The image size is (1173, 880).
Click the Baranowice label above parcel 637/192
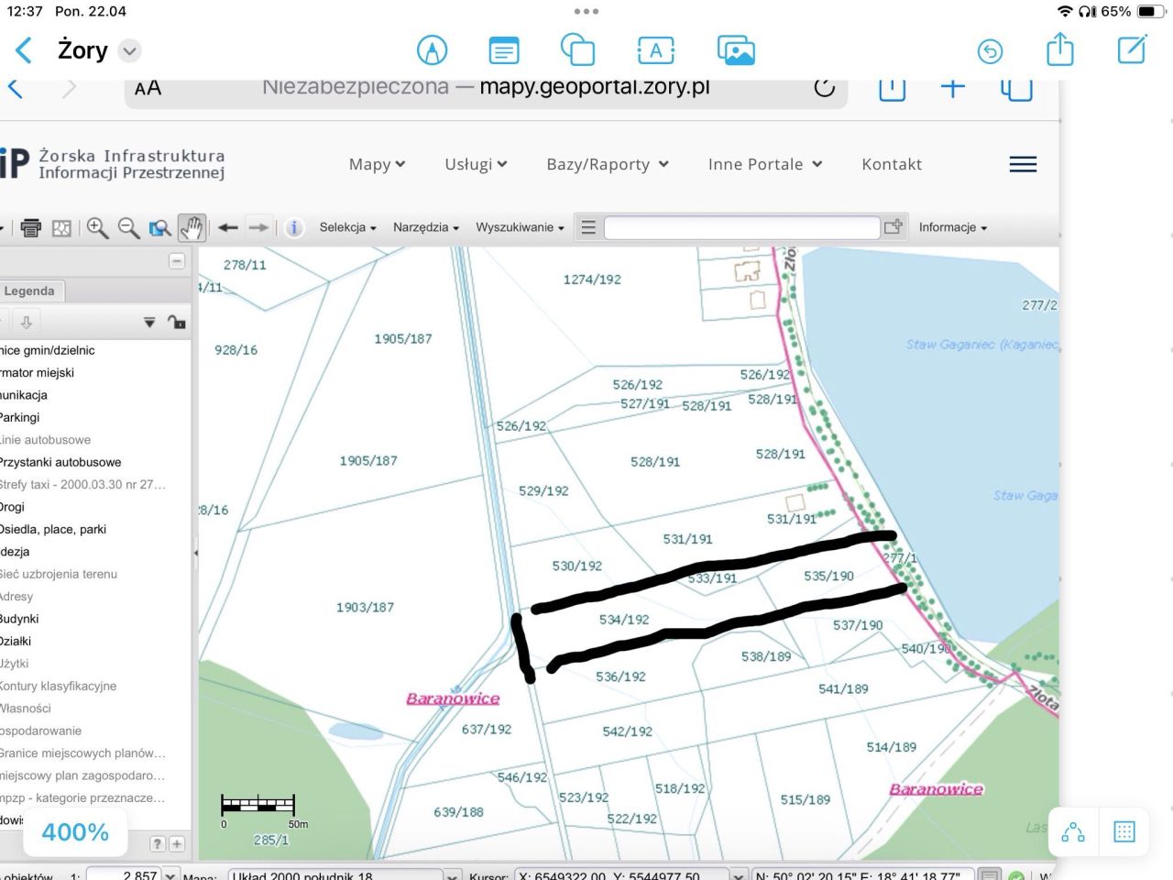click(453, 698)
